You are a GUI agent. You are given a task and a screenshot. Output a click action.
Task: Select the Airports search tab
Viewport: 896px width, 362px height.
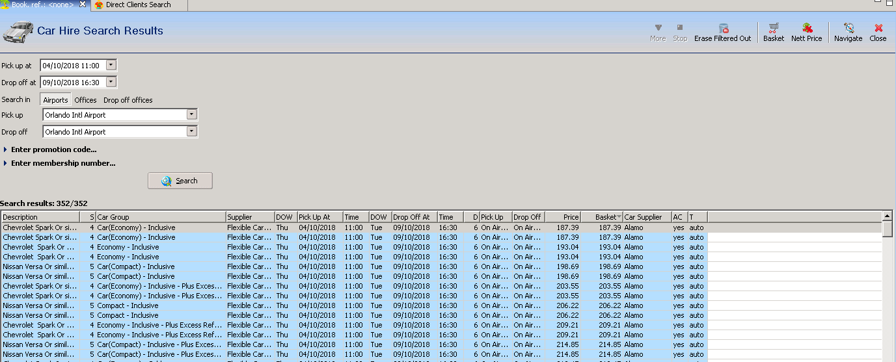coord(55,100)
